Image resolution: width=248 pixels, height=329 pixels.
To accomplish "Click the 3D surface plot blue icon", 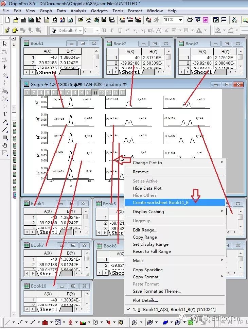I will coord(165,322).
